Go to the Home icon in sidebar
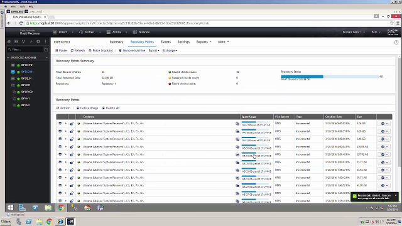Screen dimensions: 402x226 click(9, 41)
